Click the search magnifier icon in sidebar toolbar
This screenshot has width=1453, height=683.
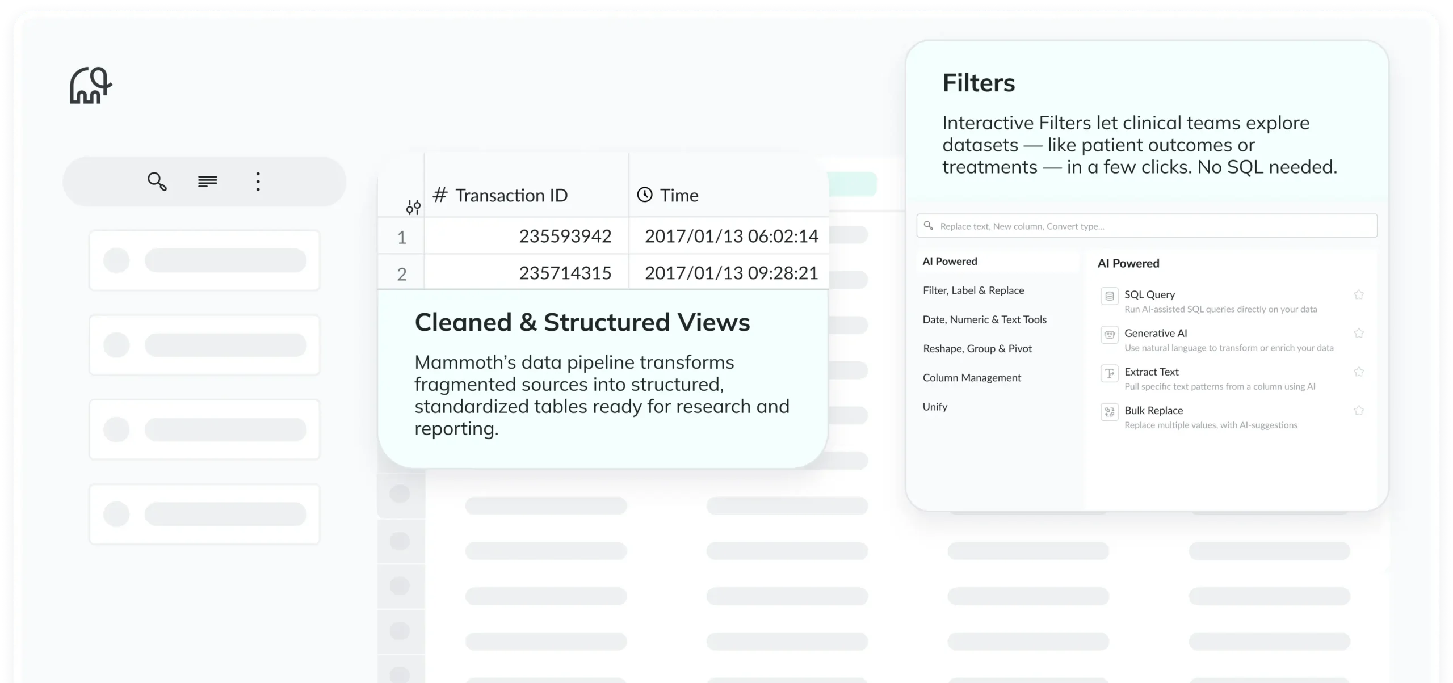[157, 182]
